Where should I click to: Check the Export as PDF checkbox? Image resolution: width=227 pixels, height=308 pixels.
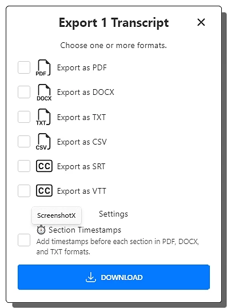(24, 67)
